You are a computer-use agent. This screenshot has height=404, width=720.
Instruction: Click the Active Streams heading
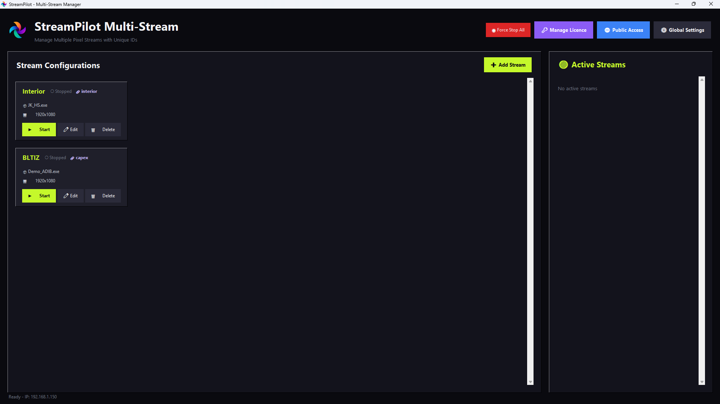point(598,65)
